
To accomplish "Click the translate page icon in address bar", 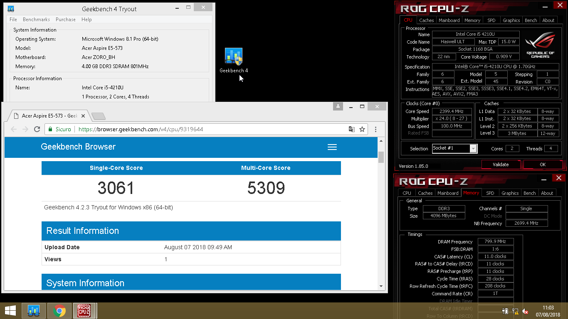I will (352, 129).
